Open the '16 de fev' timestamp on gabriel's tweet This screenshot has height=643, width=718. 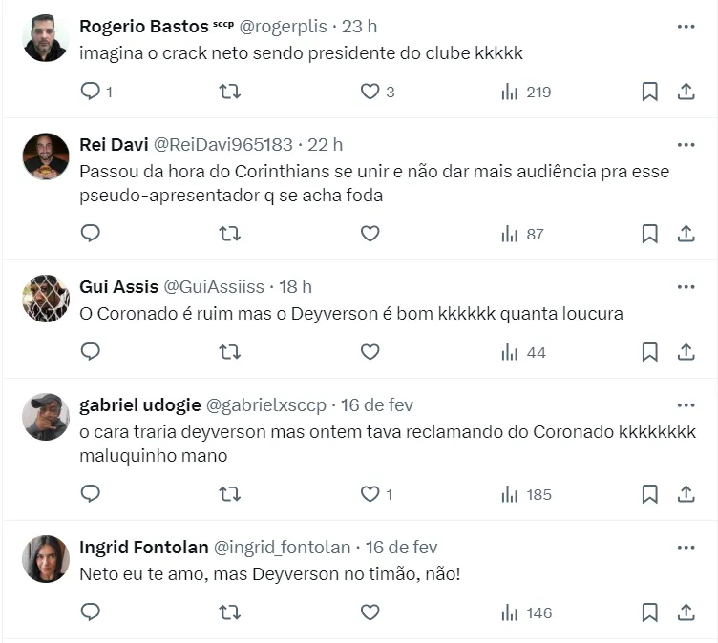(380, 404)
